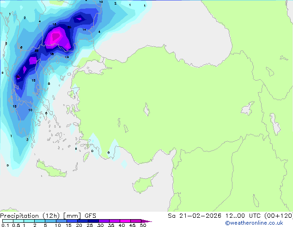Click the legend scale label '30'
This screenshot has height=227, width=293.
pos(100,225)
